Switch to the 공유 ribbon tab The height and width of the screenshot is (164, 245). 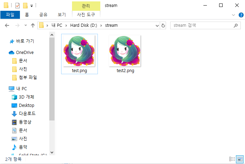pos(43,15)
